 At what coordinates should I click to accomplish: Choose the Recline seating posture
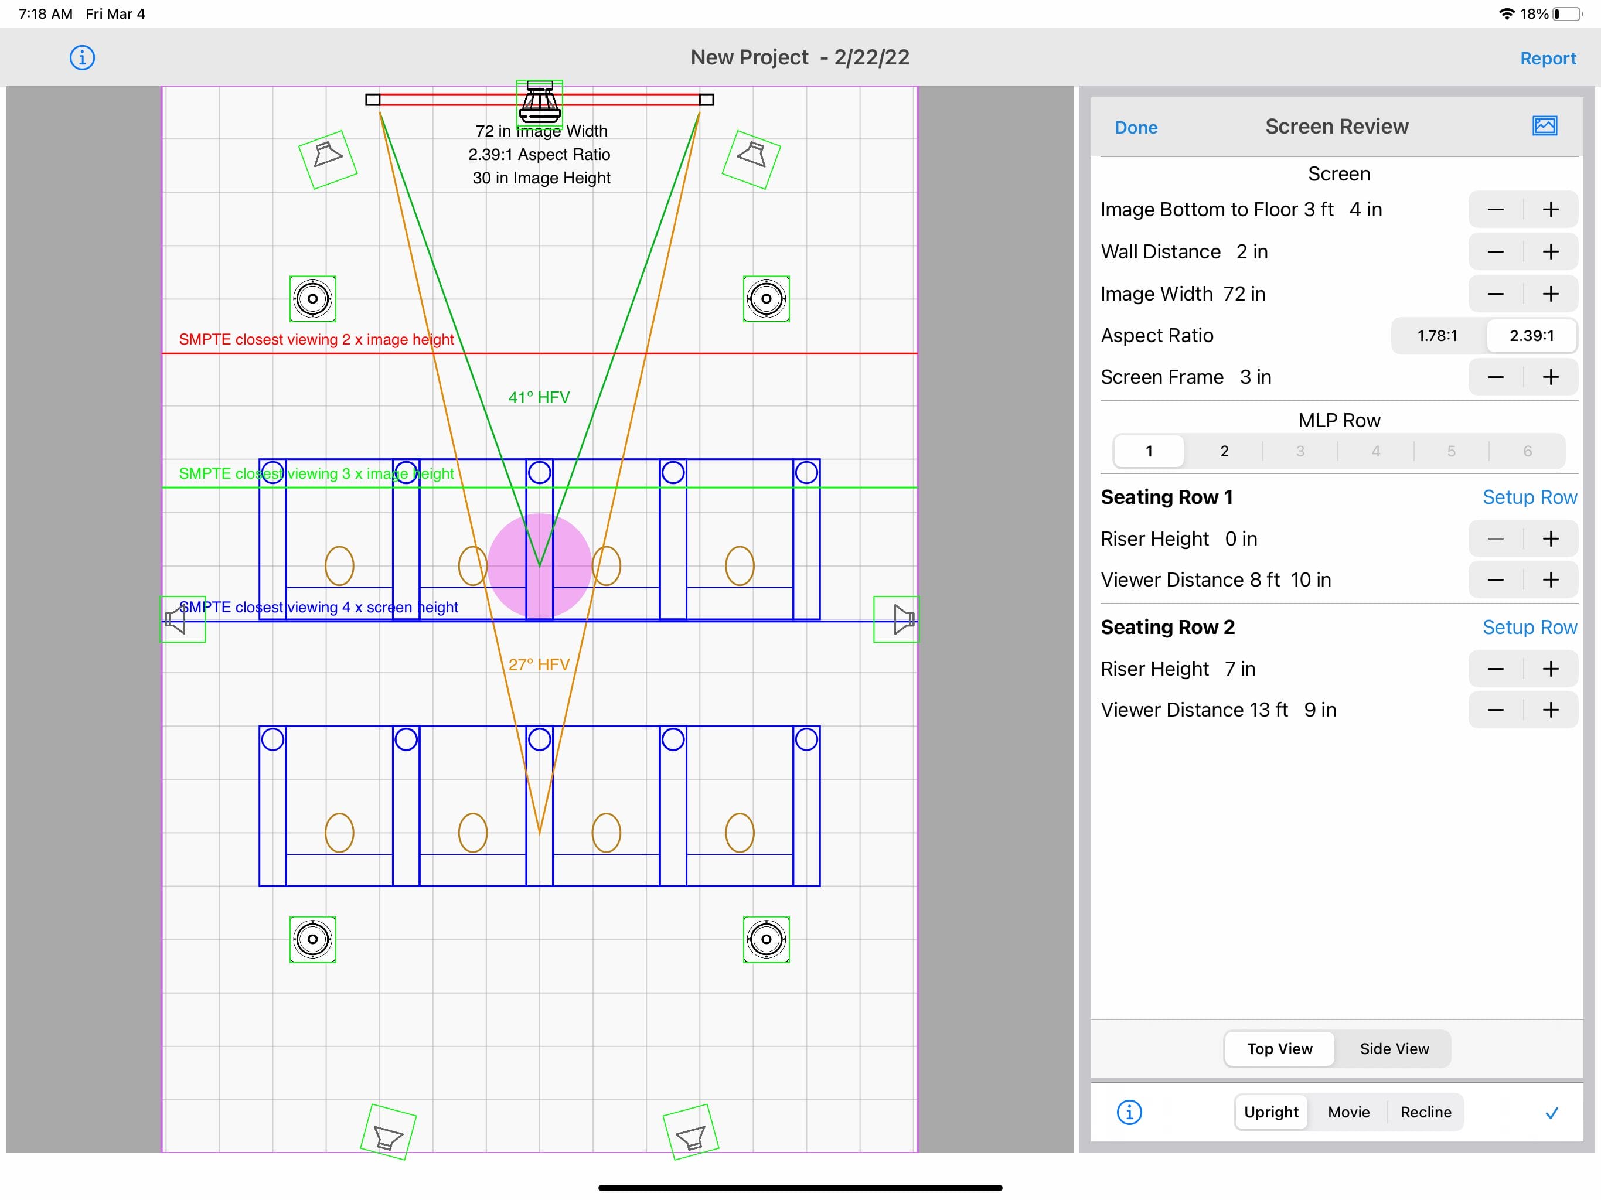[1425, 1112]
